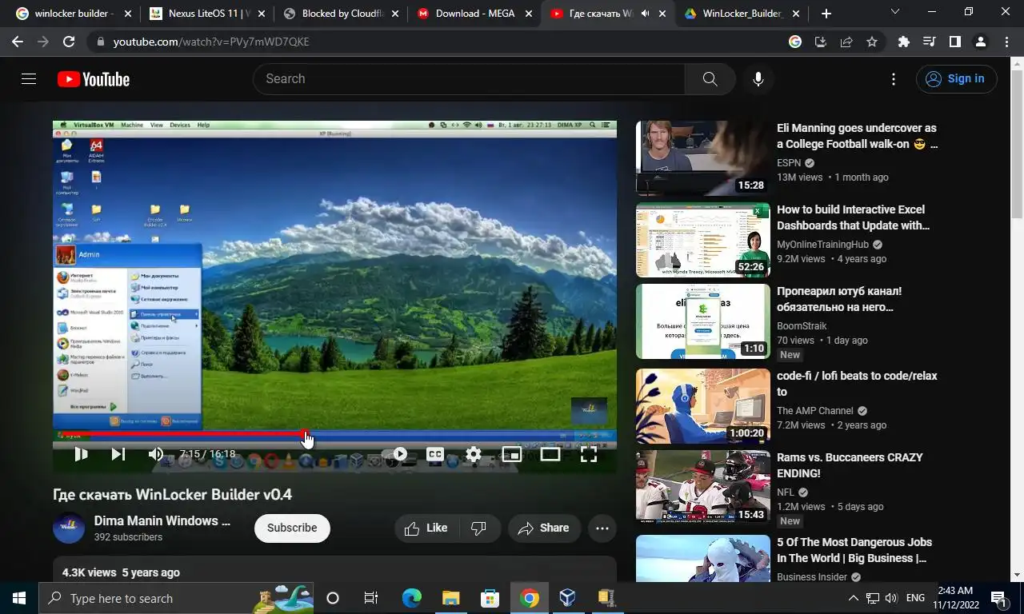Mute the YouTube tab via speaker icon
This screenshot has width=1024, height=614.
pyautogui.click(x=645, y=14)
